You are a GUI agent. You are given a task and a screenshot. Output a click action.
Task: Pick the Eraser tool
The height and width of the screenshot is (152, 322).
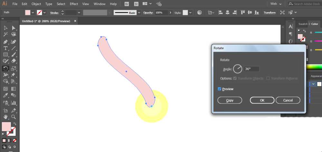coord(14,61)
